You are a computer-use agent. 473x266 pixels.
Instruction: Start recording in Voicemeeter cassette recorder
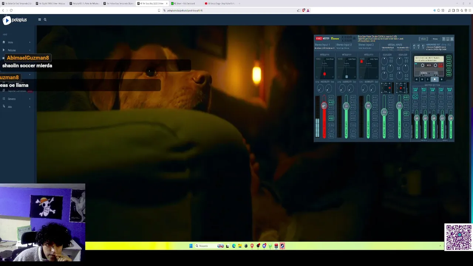pos(442,79)
